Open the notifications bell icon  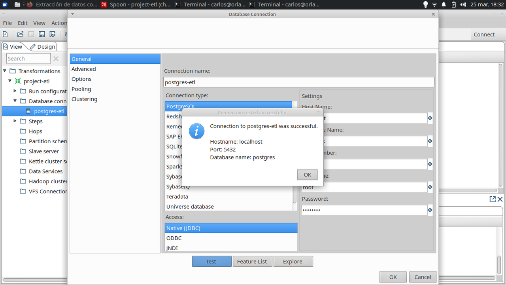point(444,5)
